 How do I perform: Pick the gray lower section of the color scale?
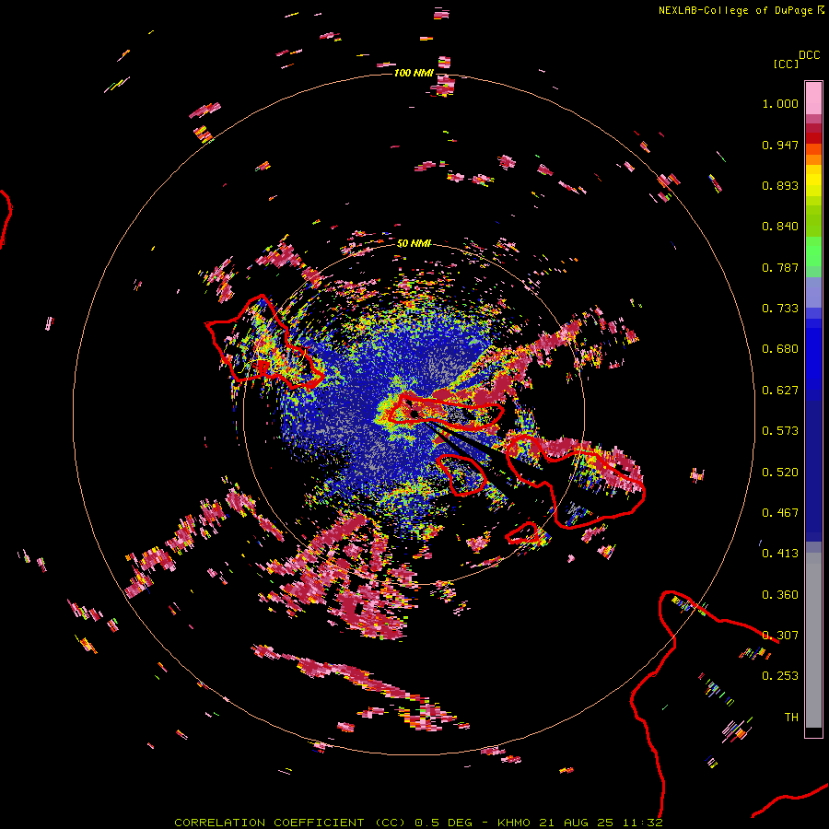coord(813,640)
